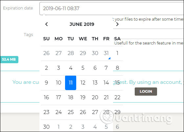Viewport: 184px width, 132px height.
Task: Select the grayed-out date 27 in May row
Action: (x=58, y=53)
